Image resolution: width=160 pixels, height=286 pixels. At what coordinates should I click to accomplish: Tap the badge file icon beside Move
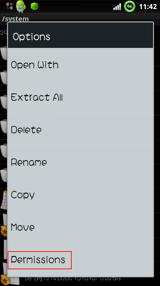4,230
